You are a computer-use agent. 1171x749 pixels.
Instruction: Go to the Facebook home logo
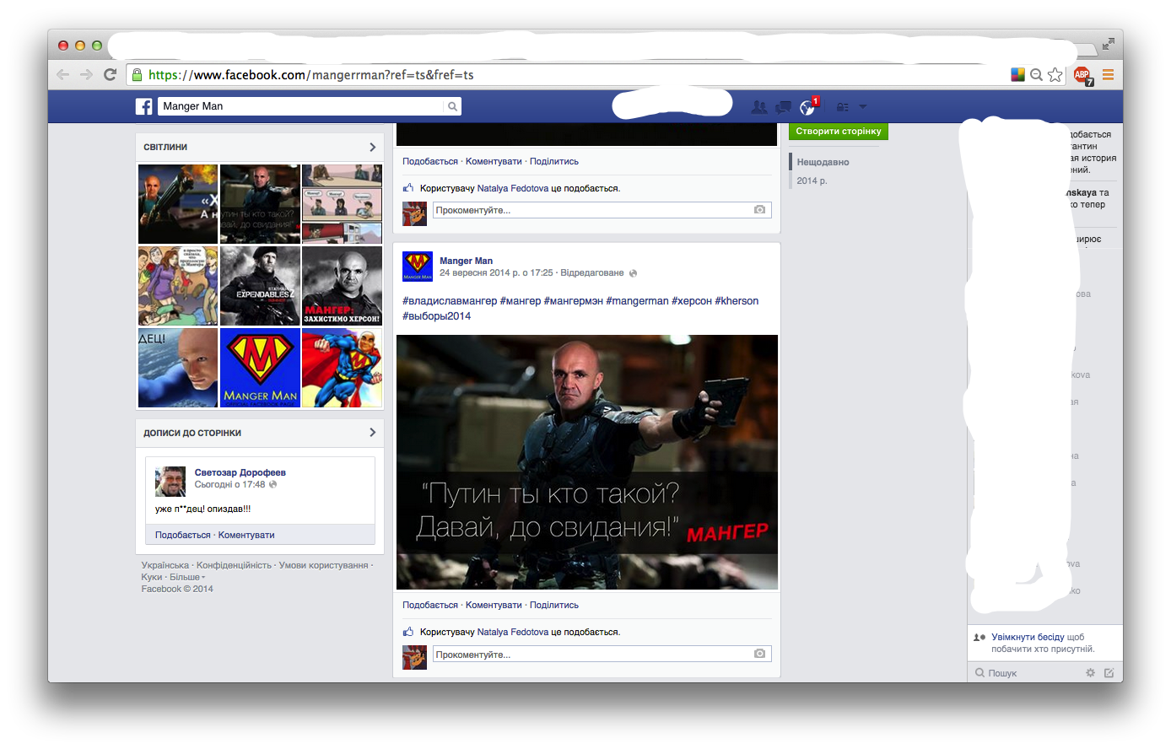pyautogui.click(x=144, y=106)
